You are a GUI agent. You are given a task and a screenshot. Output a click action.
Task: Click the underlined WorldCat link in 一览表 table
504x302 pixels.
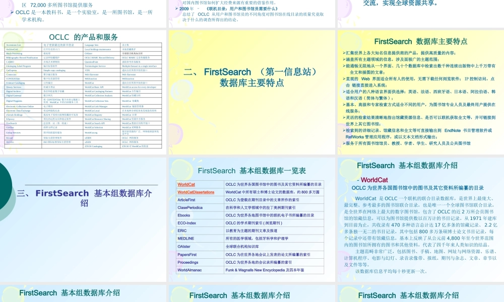pos(186,185)
